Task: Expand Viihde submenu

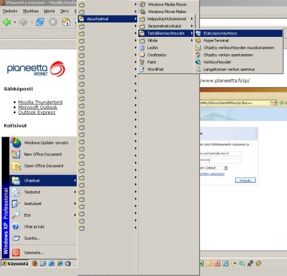Action: pos(166,40)
